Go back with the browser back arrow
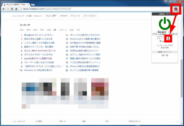This screenshot has width=184, height=126. (x=4, y=9)
